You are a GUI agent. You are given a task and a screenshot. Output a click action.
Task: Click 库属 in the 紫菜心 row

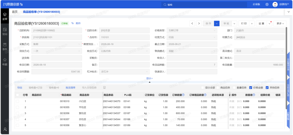[x=231, y=125]
